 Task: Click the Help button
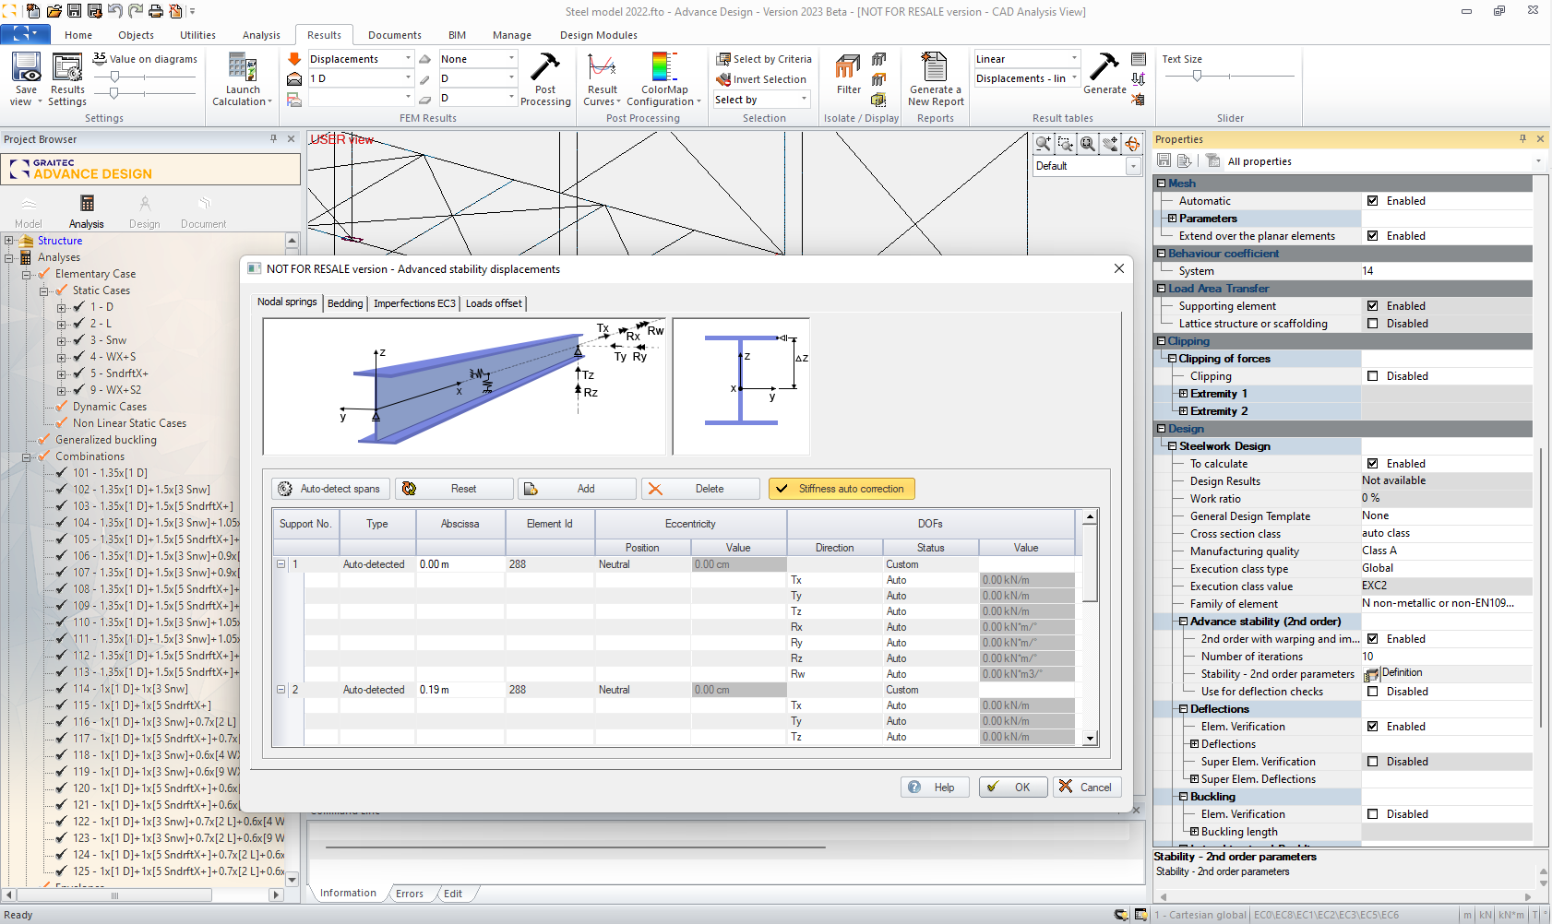pyautogui.click(x=934, y=787)
